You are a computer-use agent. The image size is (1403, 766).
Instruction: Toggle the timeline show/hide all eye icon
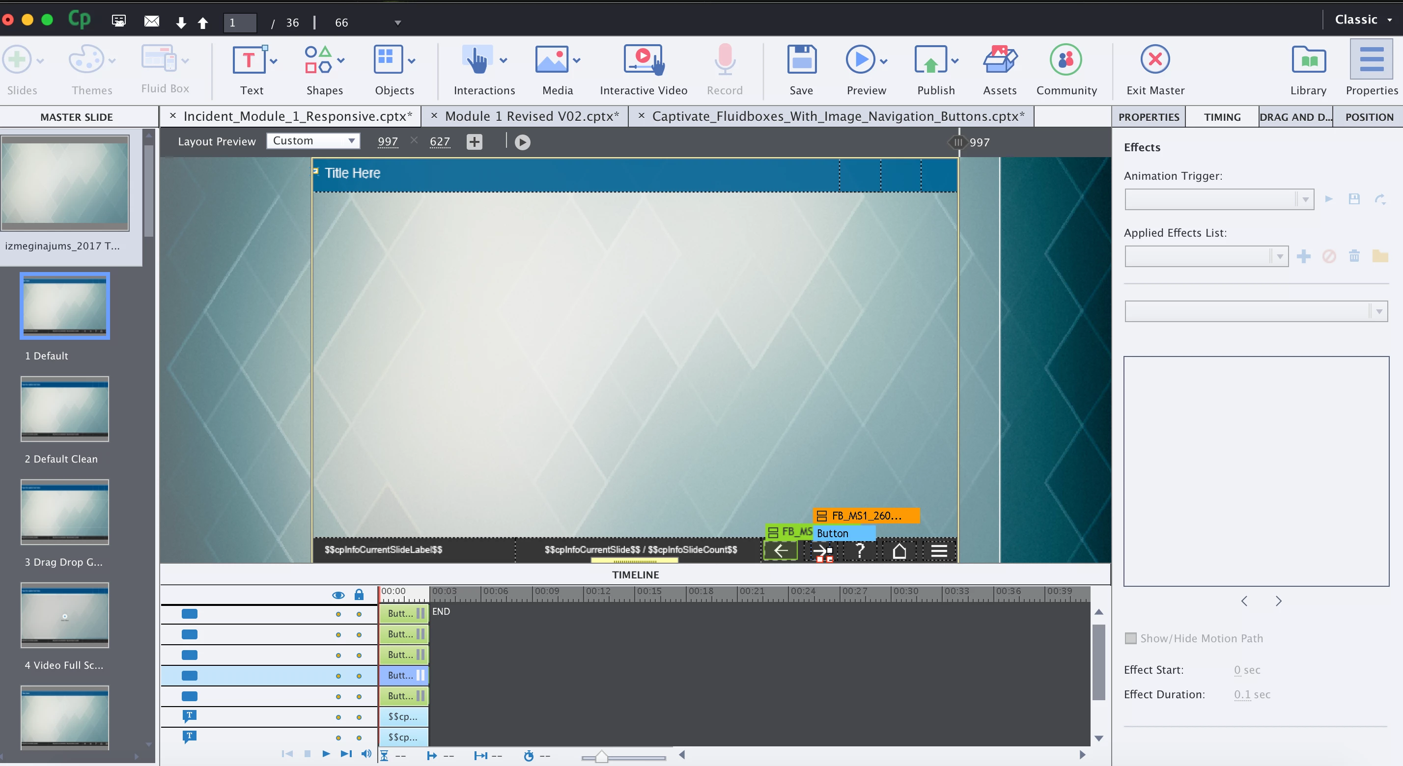(x=338, y=595)
